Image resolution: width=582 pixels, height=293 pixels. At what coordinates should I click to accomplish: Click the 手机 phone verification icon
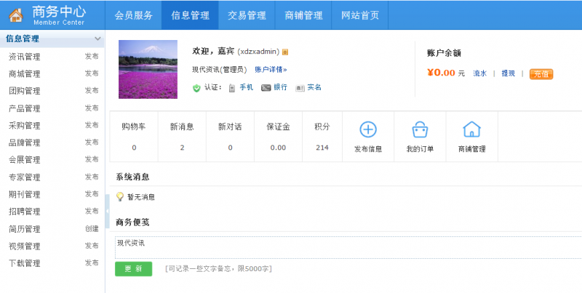click(231, 88)
